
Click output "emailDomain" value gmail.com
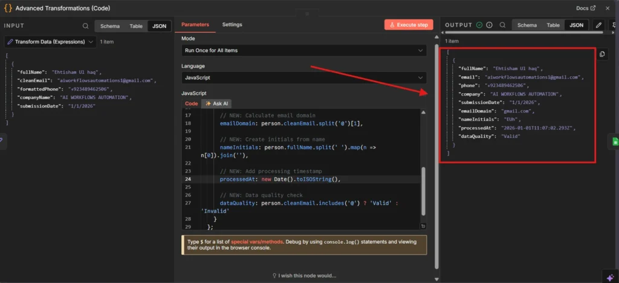517,111
